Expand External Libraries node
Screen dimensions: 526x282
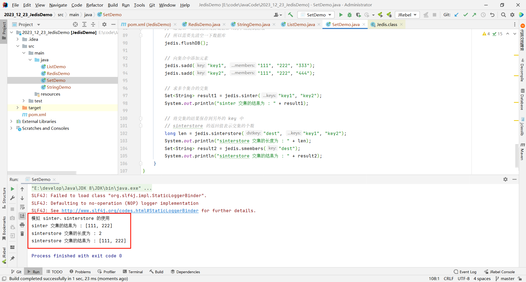tap(12, 121)
